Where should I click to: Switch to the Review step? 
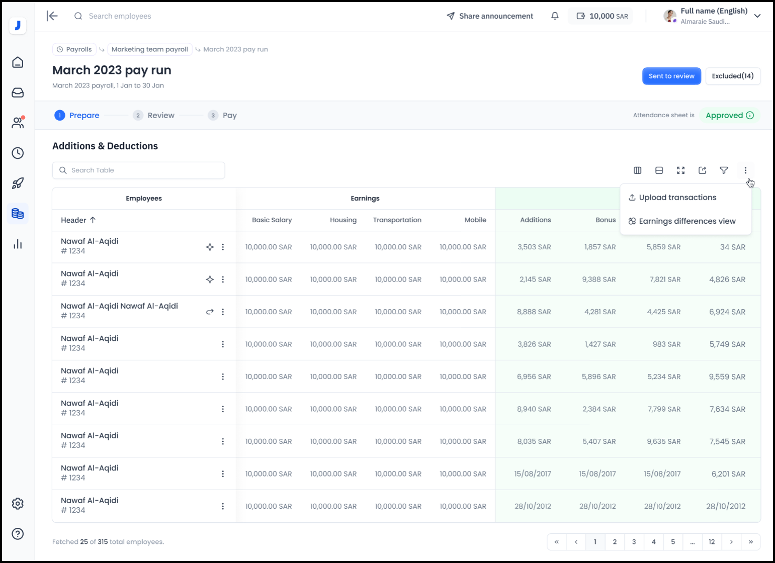click(x=160, y=116)
